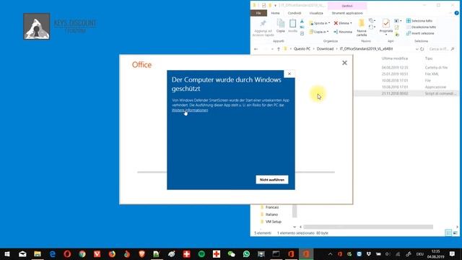The height and width of the screenshot is (260, 462).
Task: Expand the address bar history dropdown
Action: tap(417, 49)
